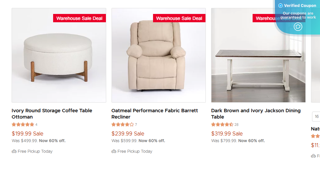Click the ottoman's five-star rating

(23, 125)
